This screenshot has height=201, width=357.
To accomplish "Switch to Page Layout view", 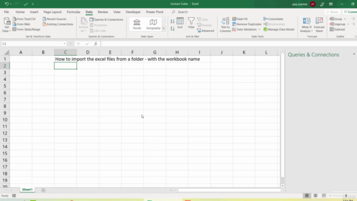I will click(315, 195).
